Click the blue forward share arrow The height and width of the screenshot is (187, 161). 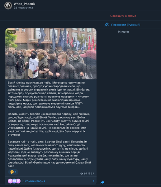coord(102,182)
